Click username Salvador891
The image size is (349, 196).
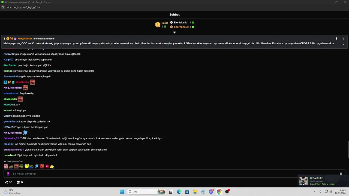point(11,76)
